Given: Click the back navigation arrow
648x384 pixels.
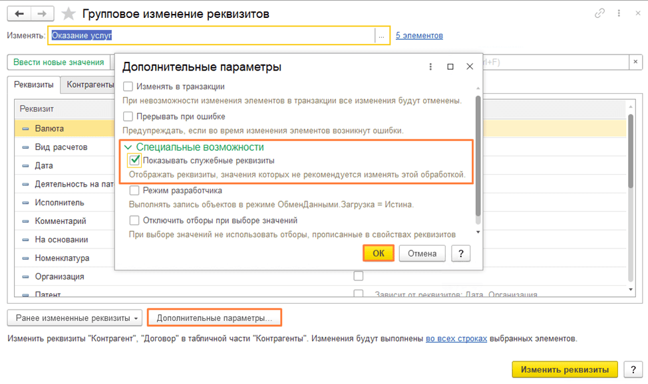Looking at the screenshot, I should [19, 13].
